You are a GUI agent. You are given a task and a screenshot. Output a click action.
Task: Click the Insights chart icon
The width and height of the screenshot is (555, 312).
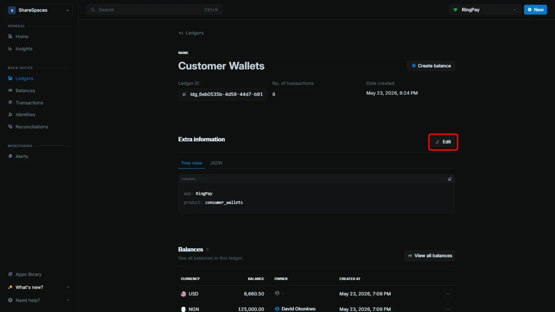(x=11, y=49)
